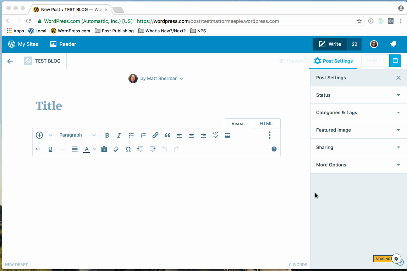Toggle the Post Settings panel tab
Image resolution: width=407 pixels, height=271 pixels.
[333, 61]
